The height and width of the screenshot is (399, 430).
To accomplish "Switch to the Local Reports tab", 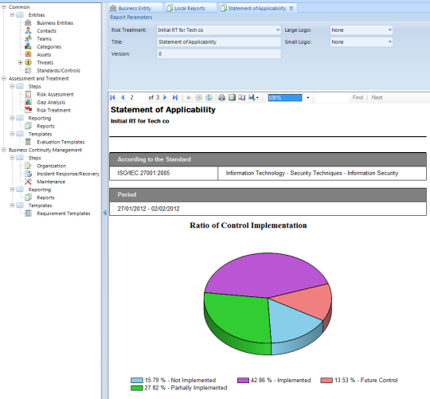I will (190, 8).
